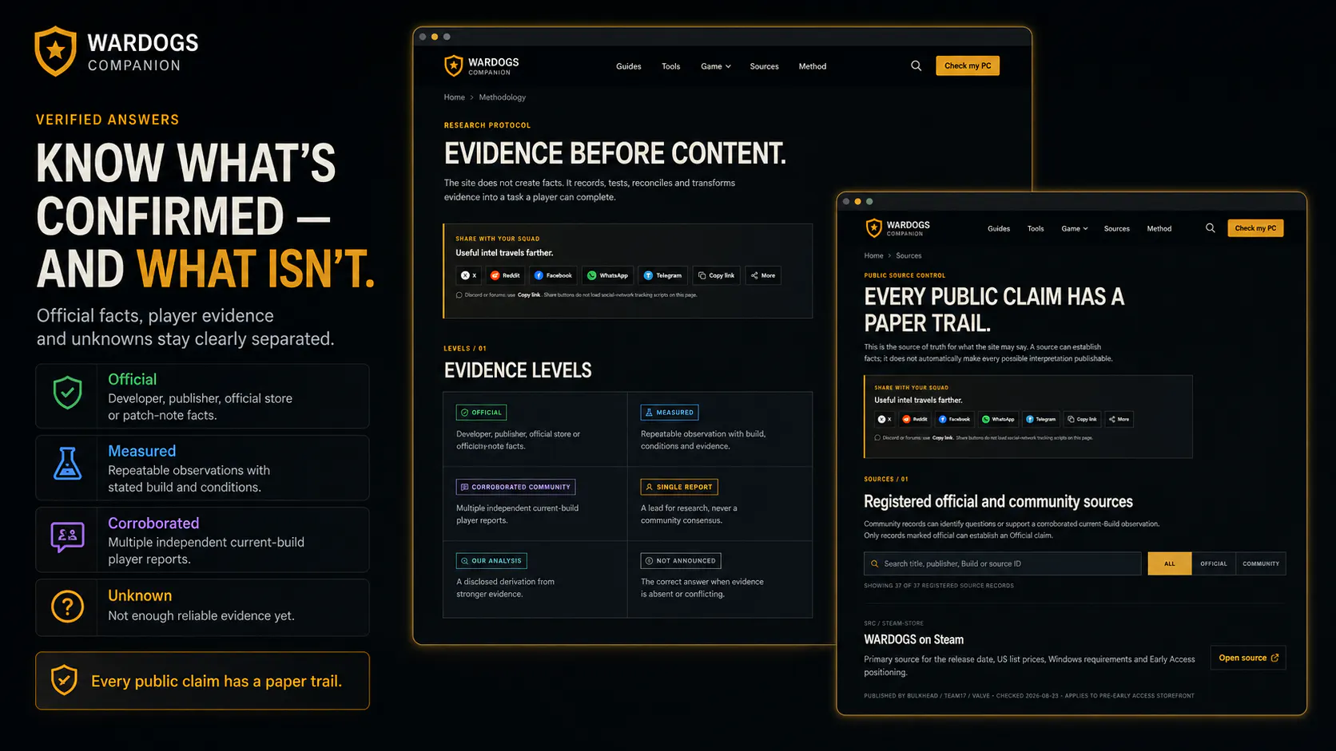Open More share options in Methodology window
Viewport: 1336px width, 751px height.
(x=763, y=275)
